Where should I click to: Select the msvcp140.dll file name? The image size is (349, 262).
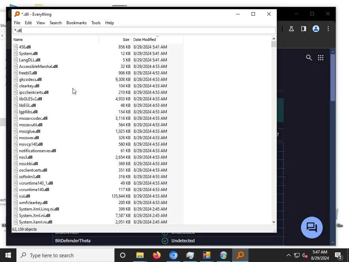pyautogui.click(x=31, y=144)
